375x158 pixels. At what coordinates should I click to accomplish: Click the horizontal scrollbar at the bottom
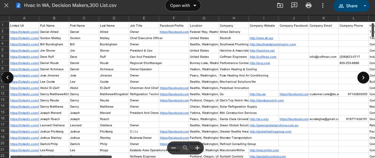(61, 156)
